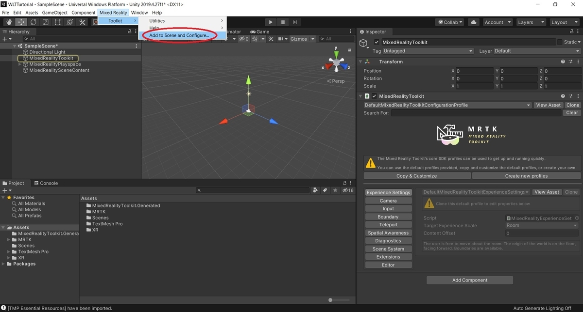The image size is (583, 312).
Task: Expand the MRTK folder in Project tree
Action: pyautogui.click(x=9, y=240)
